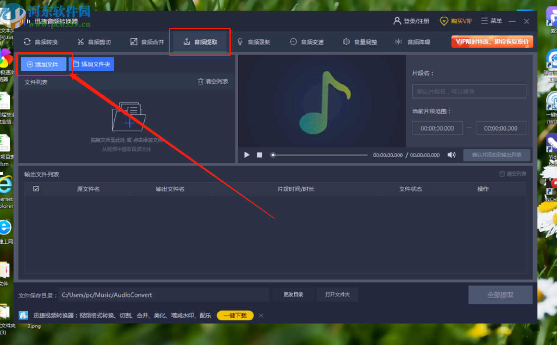
Task: Switch to the 音频合并 (audio merge) tool
Action: pos(147,42)
